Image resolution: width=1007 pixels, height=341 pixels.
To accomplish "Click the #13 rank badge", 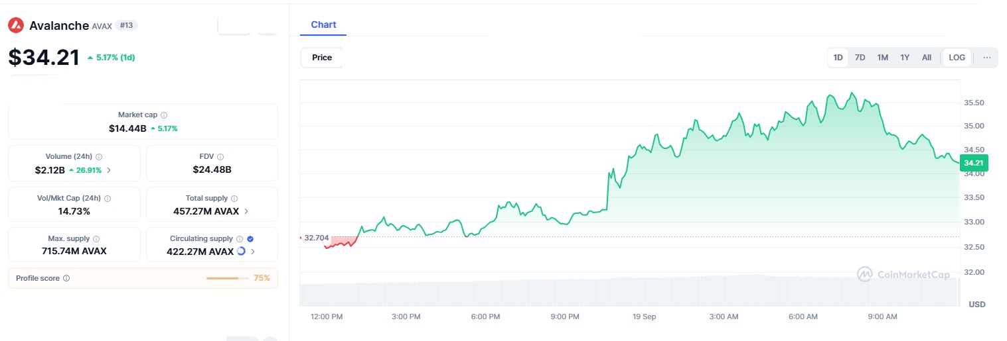I will [126, 25].
